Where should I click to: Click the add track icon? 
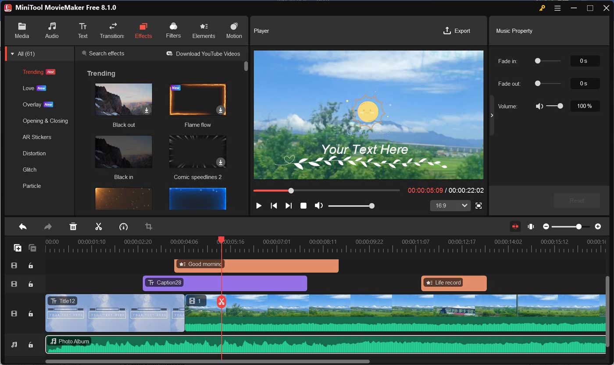[17, 248]
